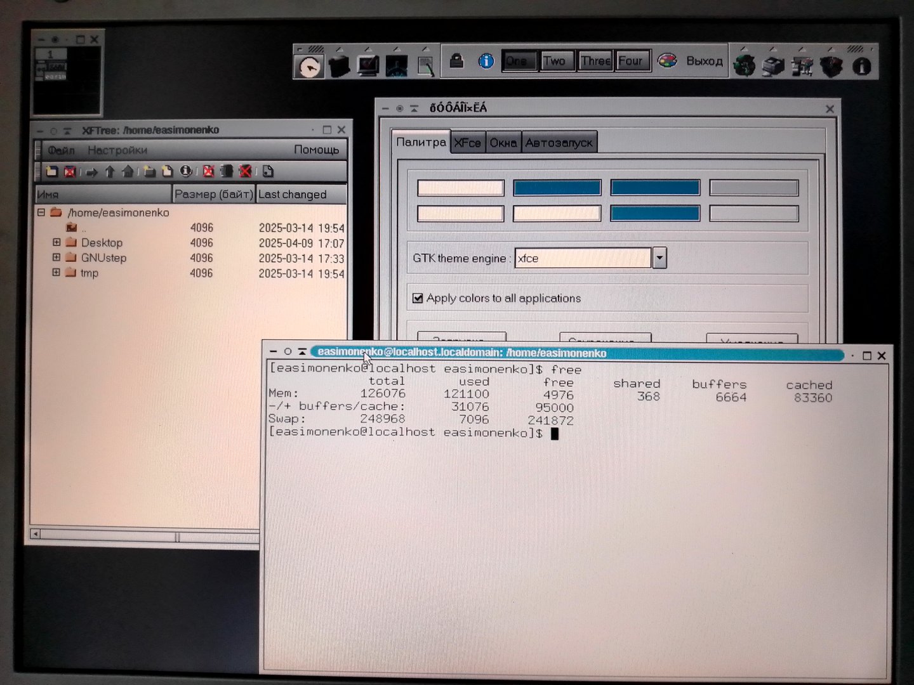The image size is (914, 685).
Task: Click the black round info icon at panel end
Action: 861,66
